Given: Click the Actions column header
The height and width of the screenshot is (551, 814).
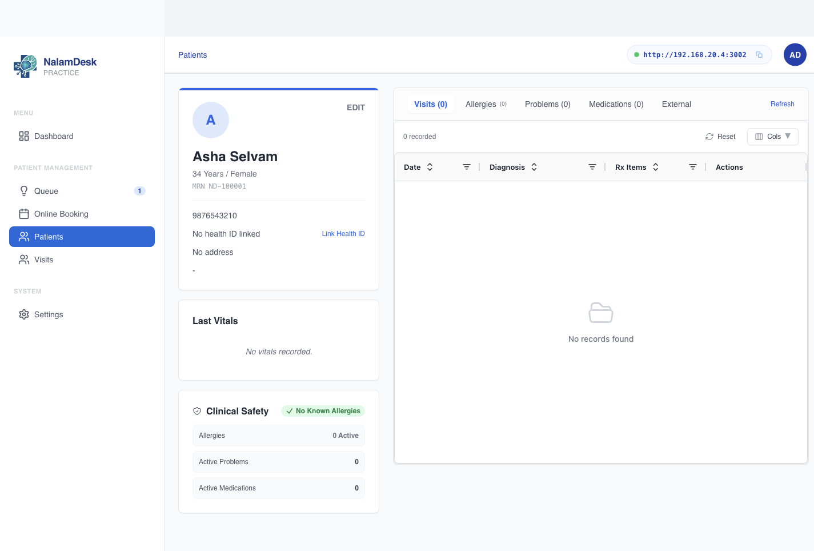Looking at the screenshot, I should click(x=729, y=167).
